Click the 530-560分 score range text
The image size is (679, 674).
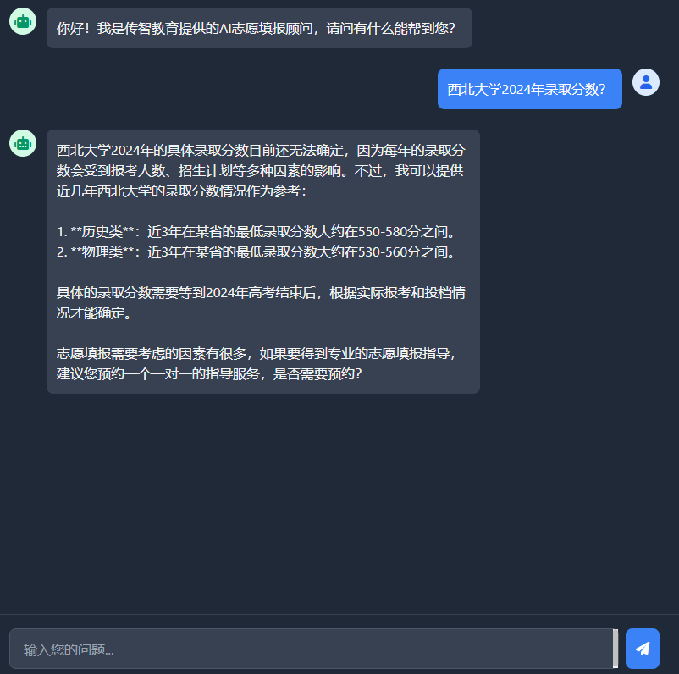389,252
